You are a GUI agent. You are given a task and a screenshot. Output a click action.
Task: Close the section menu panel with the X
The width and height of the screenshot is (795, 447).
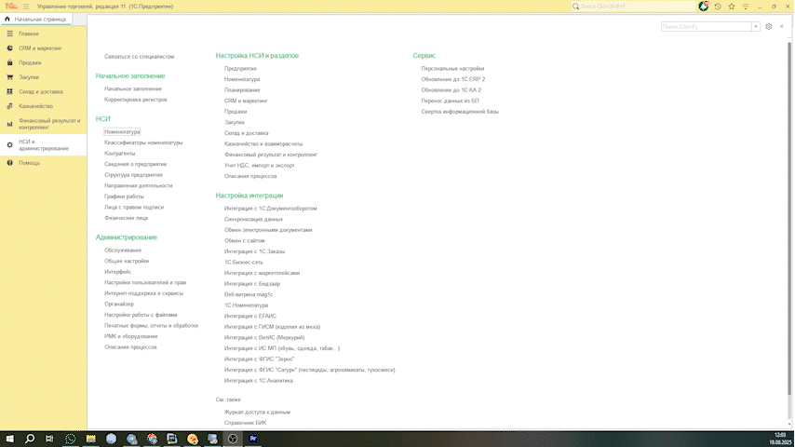(782, 26)
